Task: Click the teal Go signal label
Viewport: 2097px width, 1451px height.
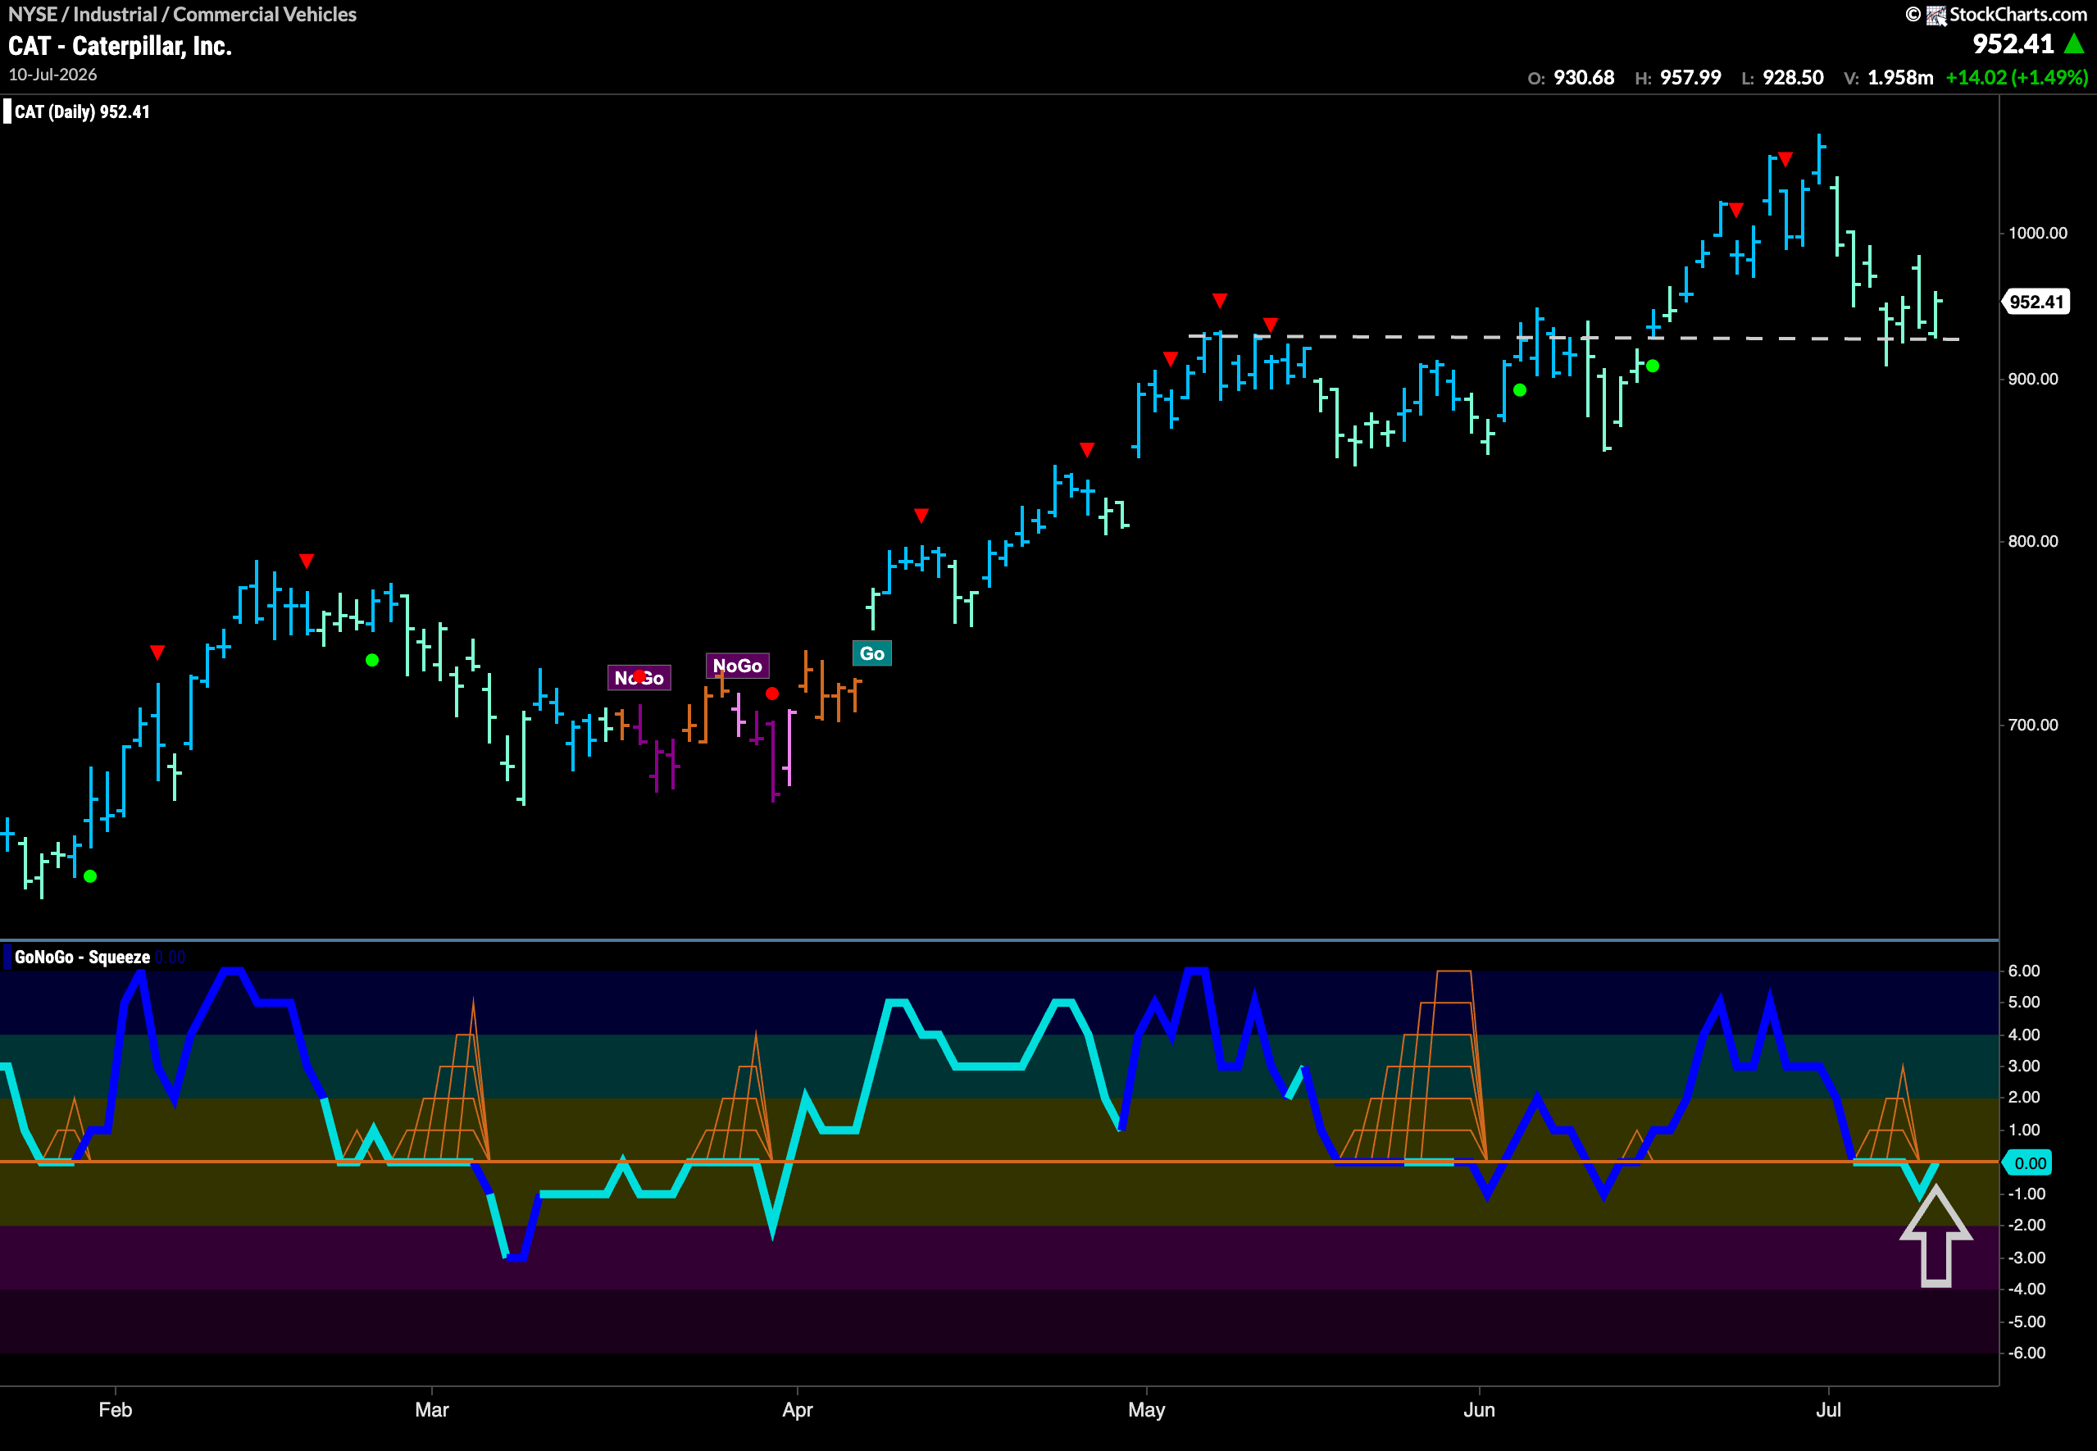Action: (871, 653)
